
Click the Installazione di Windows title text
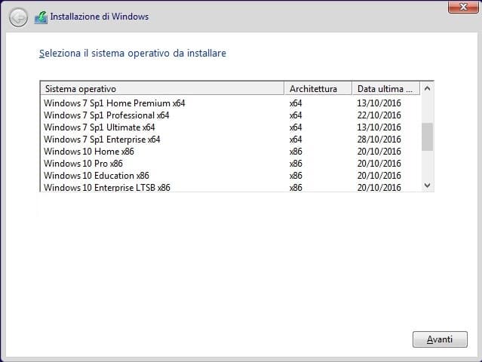coord(100,17)
